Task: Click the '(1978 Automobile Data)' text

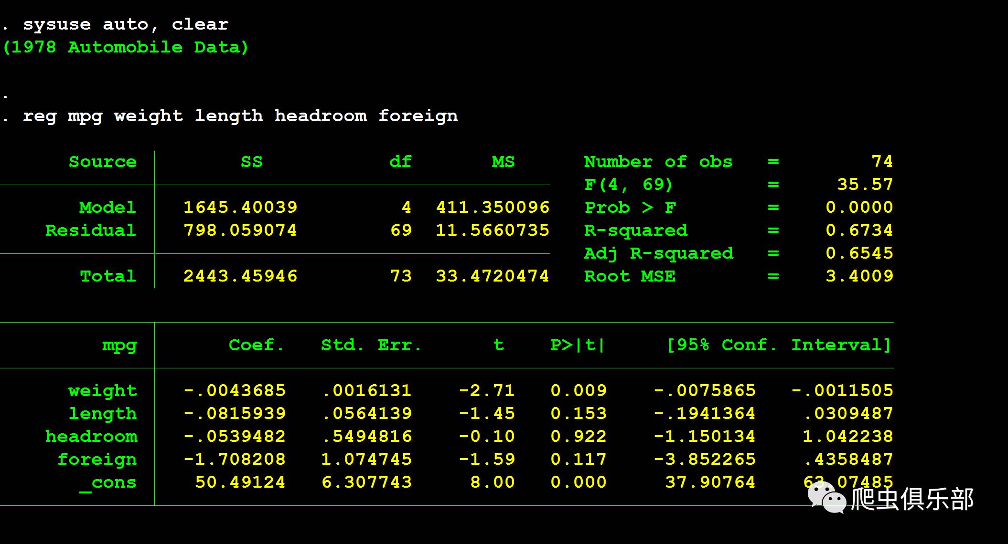Action: 126,47
